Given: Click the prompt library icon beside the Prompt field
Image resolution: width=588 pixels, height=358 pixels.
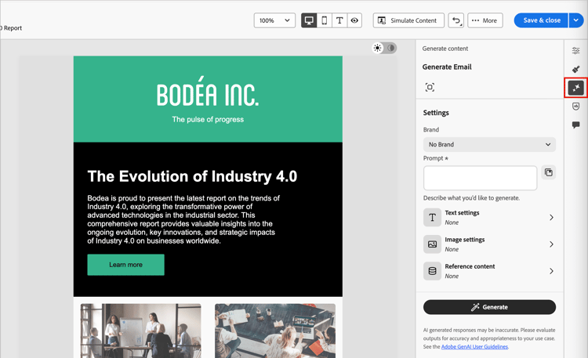Looking at the screenshot, I should point(549,172).
